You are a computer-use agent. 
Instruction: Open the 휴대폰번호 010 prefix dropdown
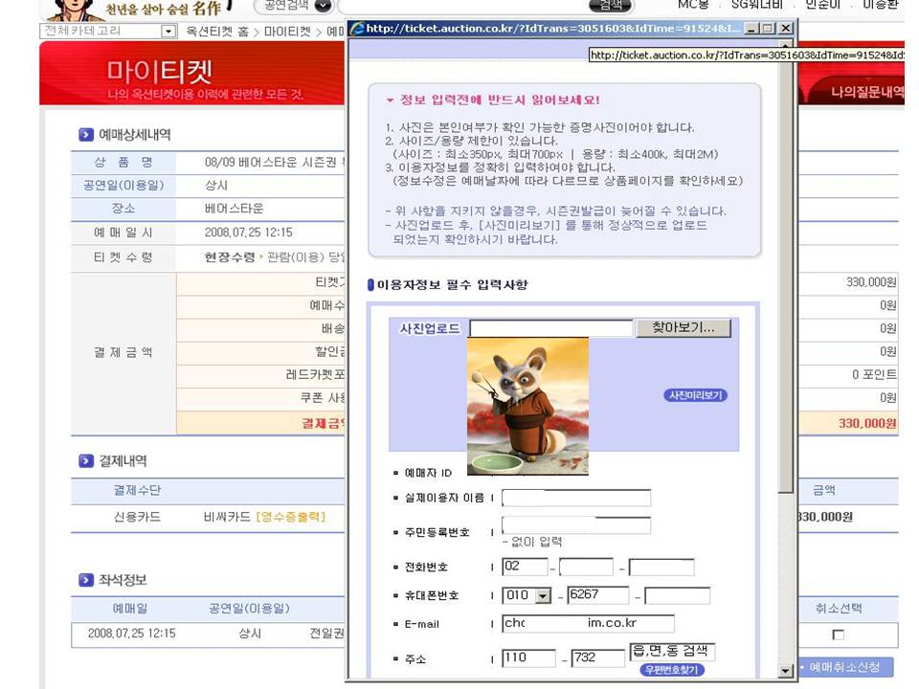pos(544,596)
